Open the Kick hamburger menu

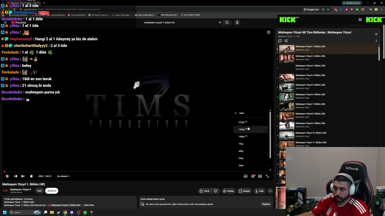point(360,20)
